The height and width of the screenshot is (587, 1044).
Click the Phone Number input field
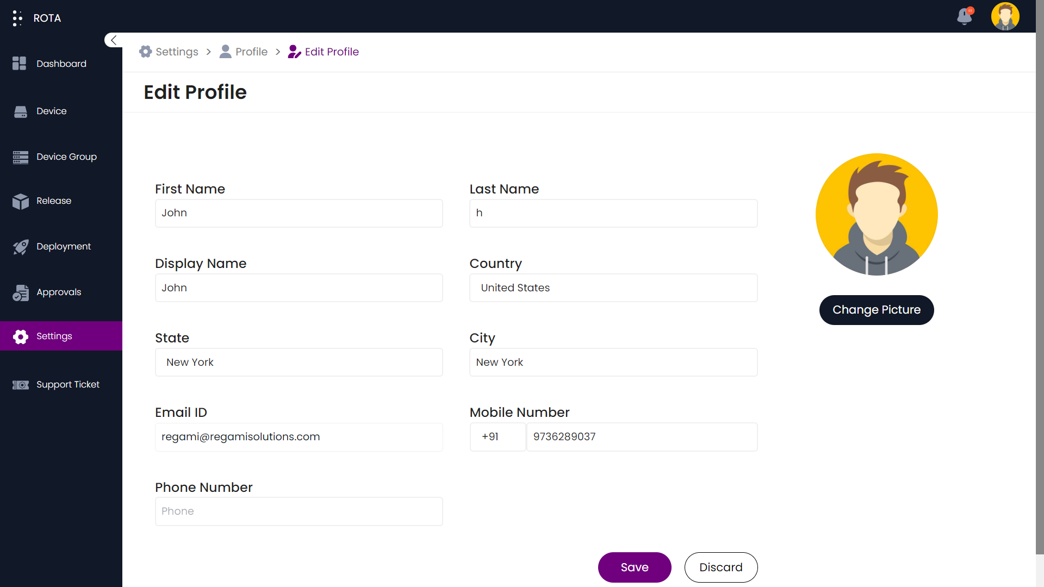299,511
